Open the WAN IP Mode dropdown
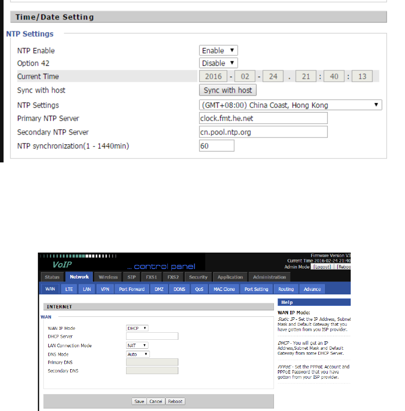This screenshot has height=411, width=405. click(137, 328)
